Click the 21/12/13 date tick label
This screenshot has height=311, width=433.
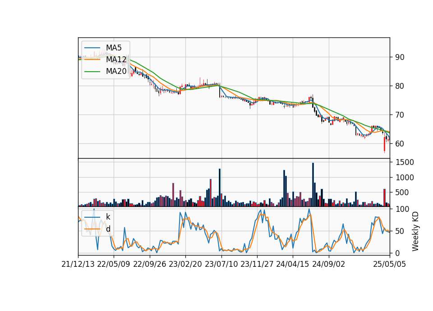[78, 264]
